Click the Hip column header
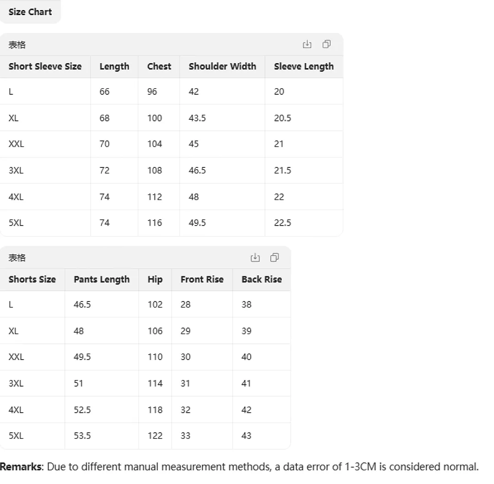The image size is (494, 484). pyautogui.click(x=155, y=280)
